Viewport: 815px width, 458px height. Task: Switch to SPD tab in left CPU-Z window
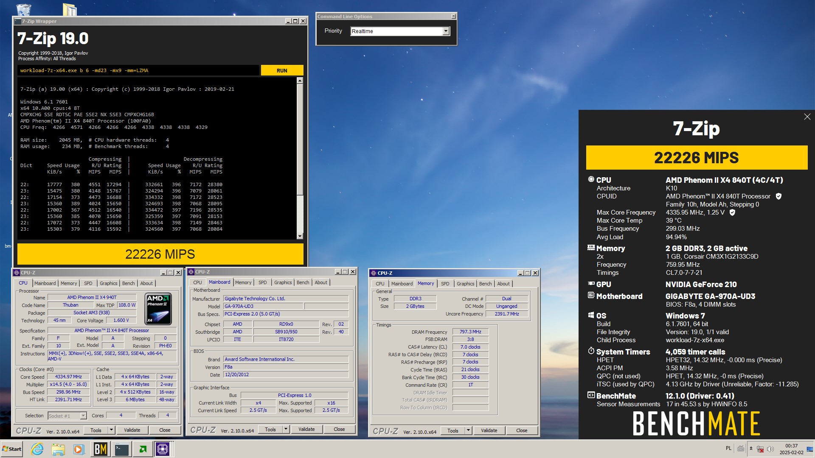(88, 283)
